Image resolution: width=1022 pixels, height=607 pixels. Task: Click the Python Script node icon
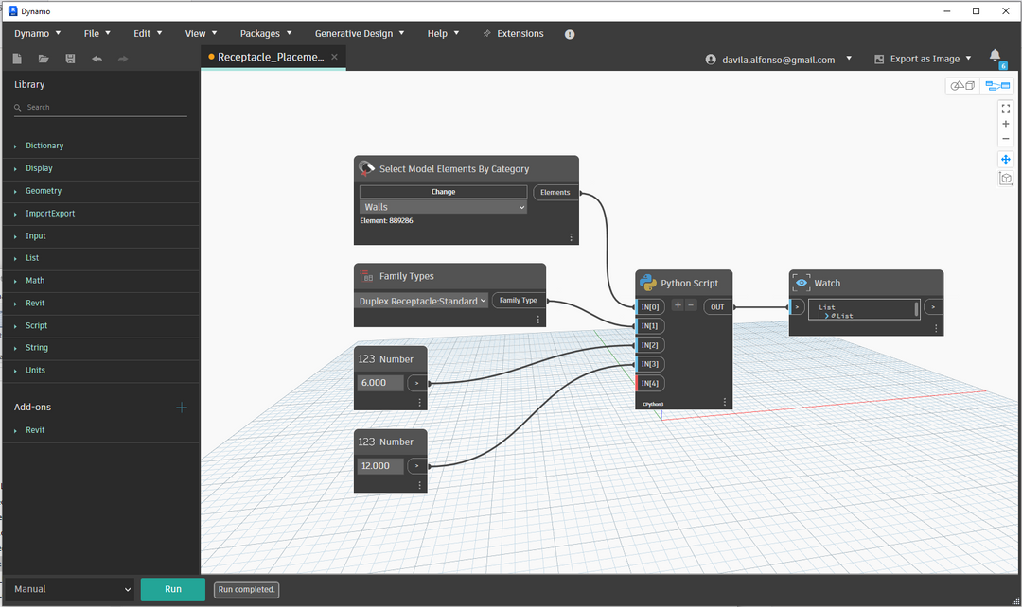tap(648, 283)
